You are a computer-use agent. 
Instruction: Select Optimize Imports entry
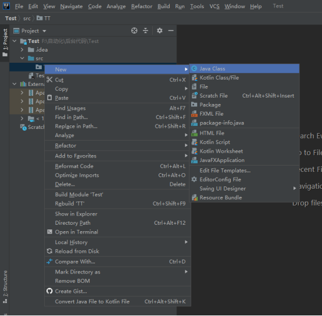(x=117, y=175)
